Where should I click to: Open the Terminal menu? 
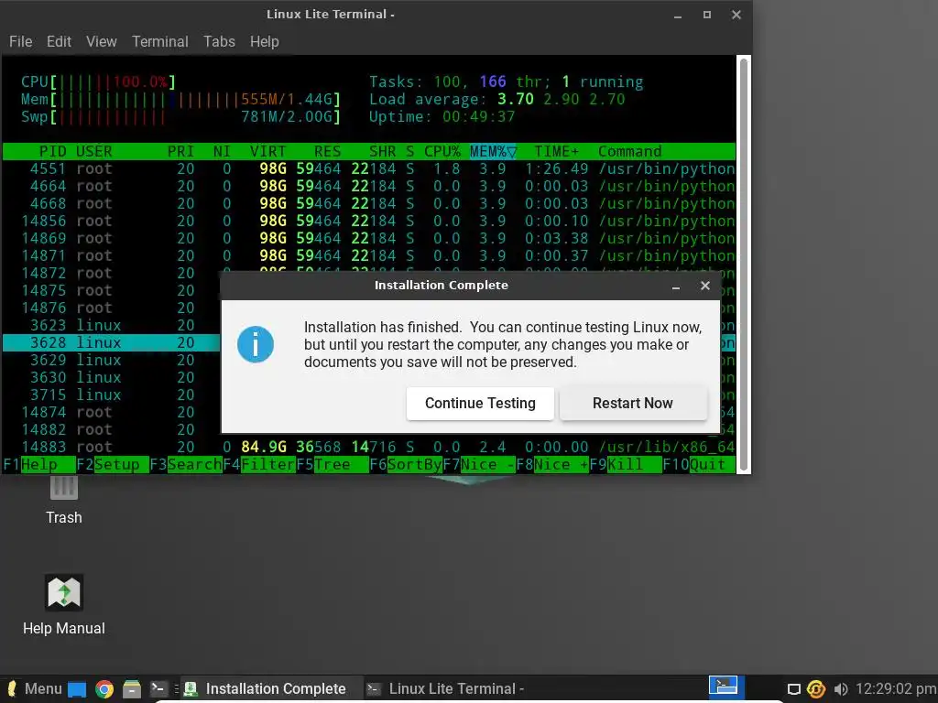159,41
